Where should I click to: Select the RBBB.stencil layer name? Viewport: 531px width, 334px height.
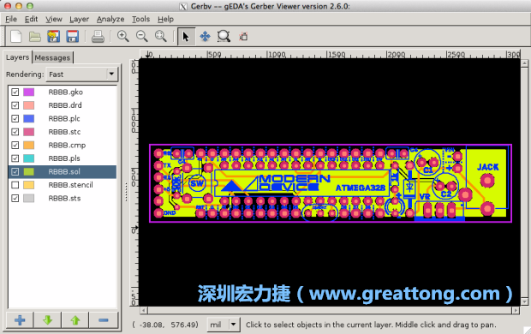(70, 185)
